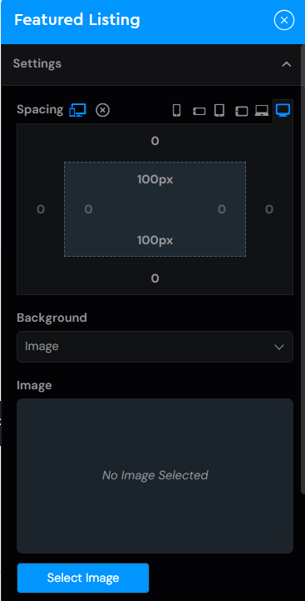Edit the top margin value
Viewport: 305px width, 601px height.
click(155, 141)
